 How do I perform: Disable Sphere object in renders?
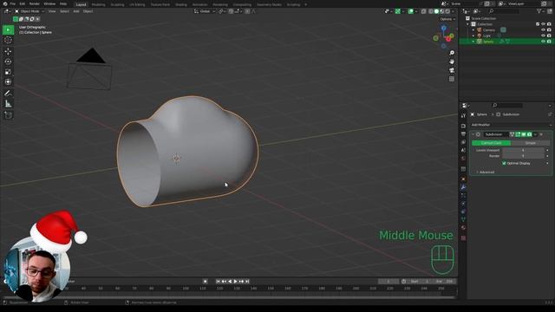(x=549, y=42)
